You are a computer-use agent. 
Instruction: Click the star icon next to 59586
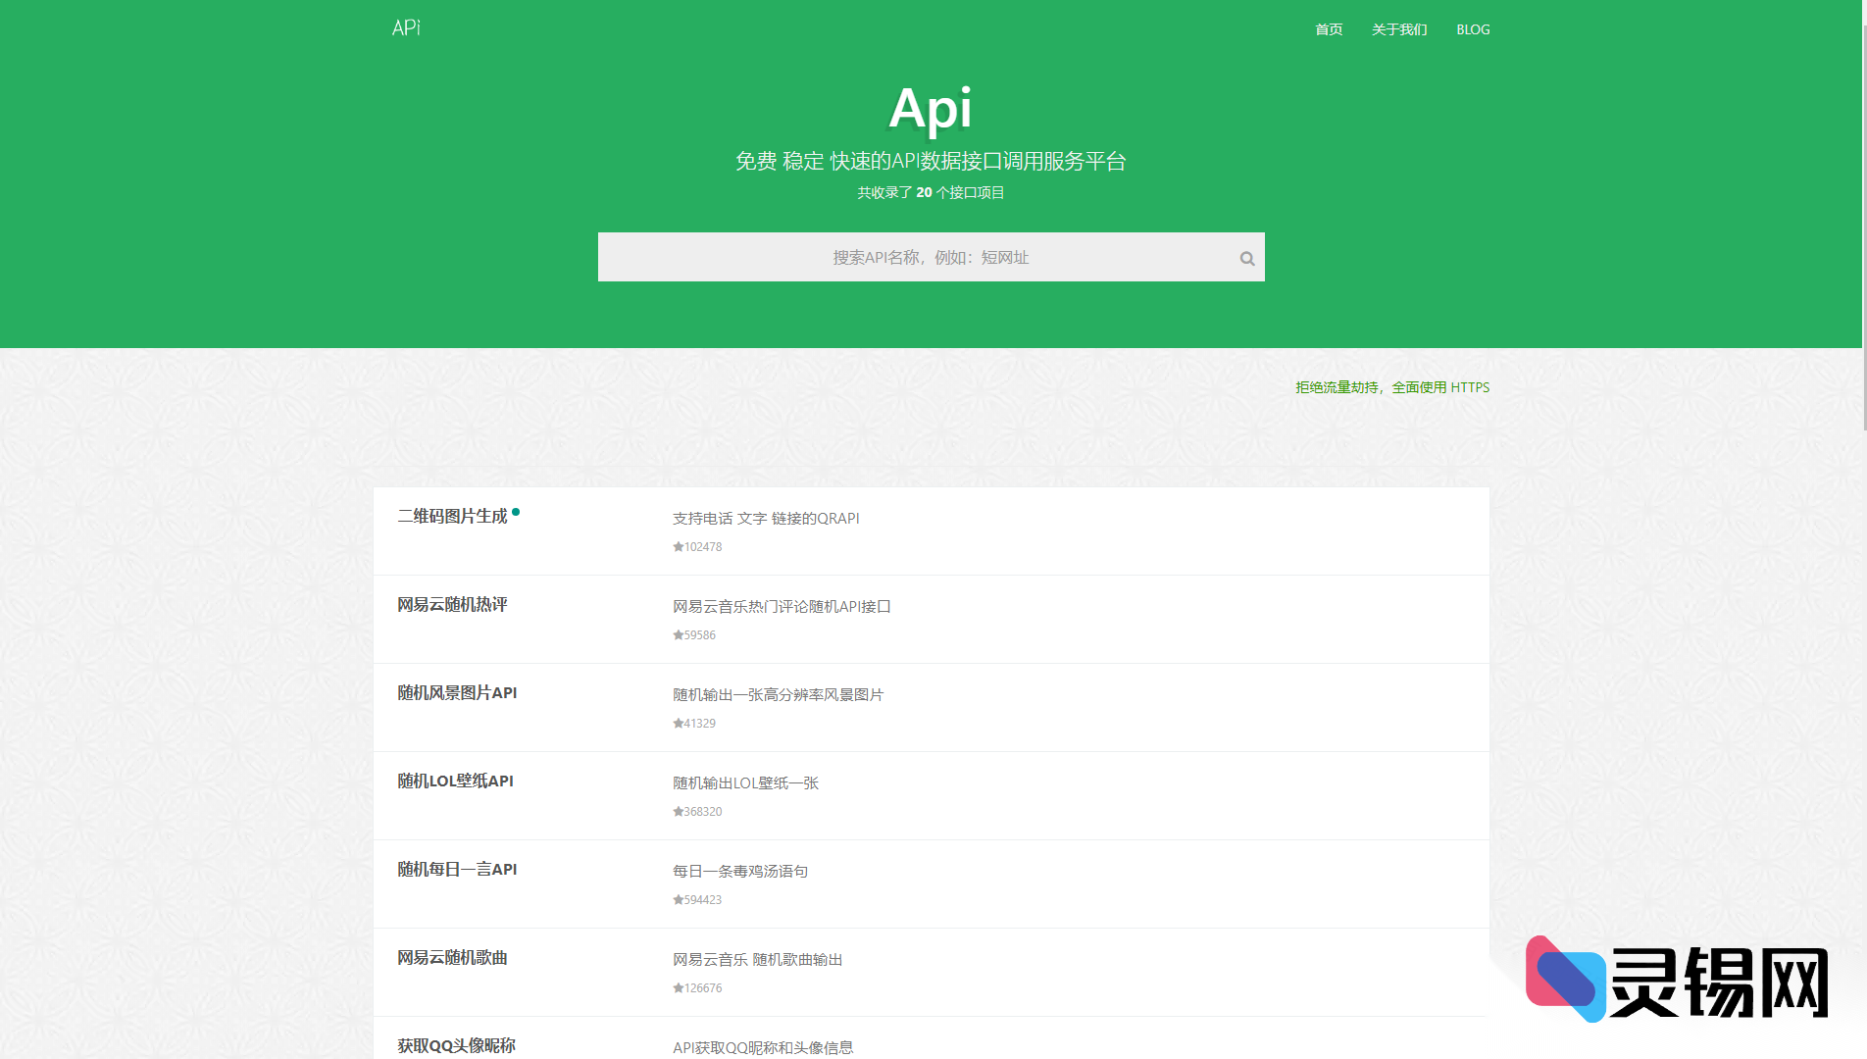click(677, 634)
